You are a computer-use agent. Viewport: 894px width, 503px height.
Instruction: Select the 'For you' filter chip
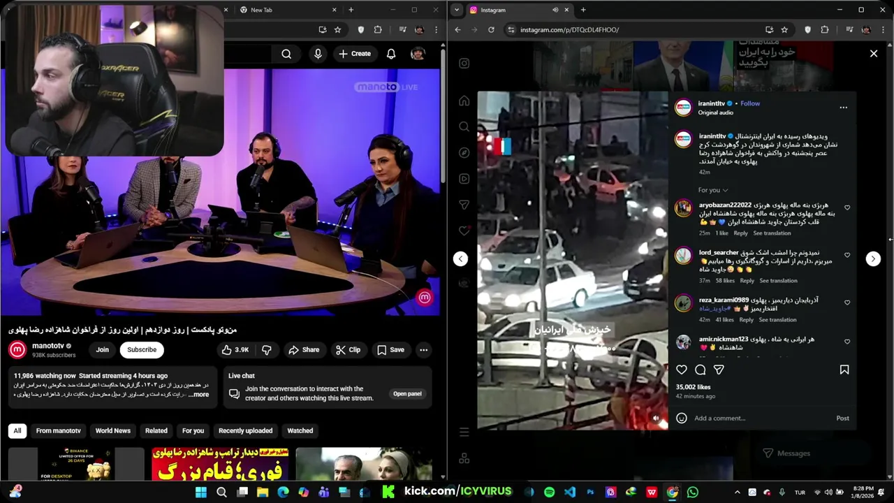pos(193,431)
